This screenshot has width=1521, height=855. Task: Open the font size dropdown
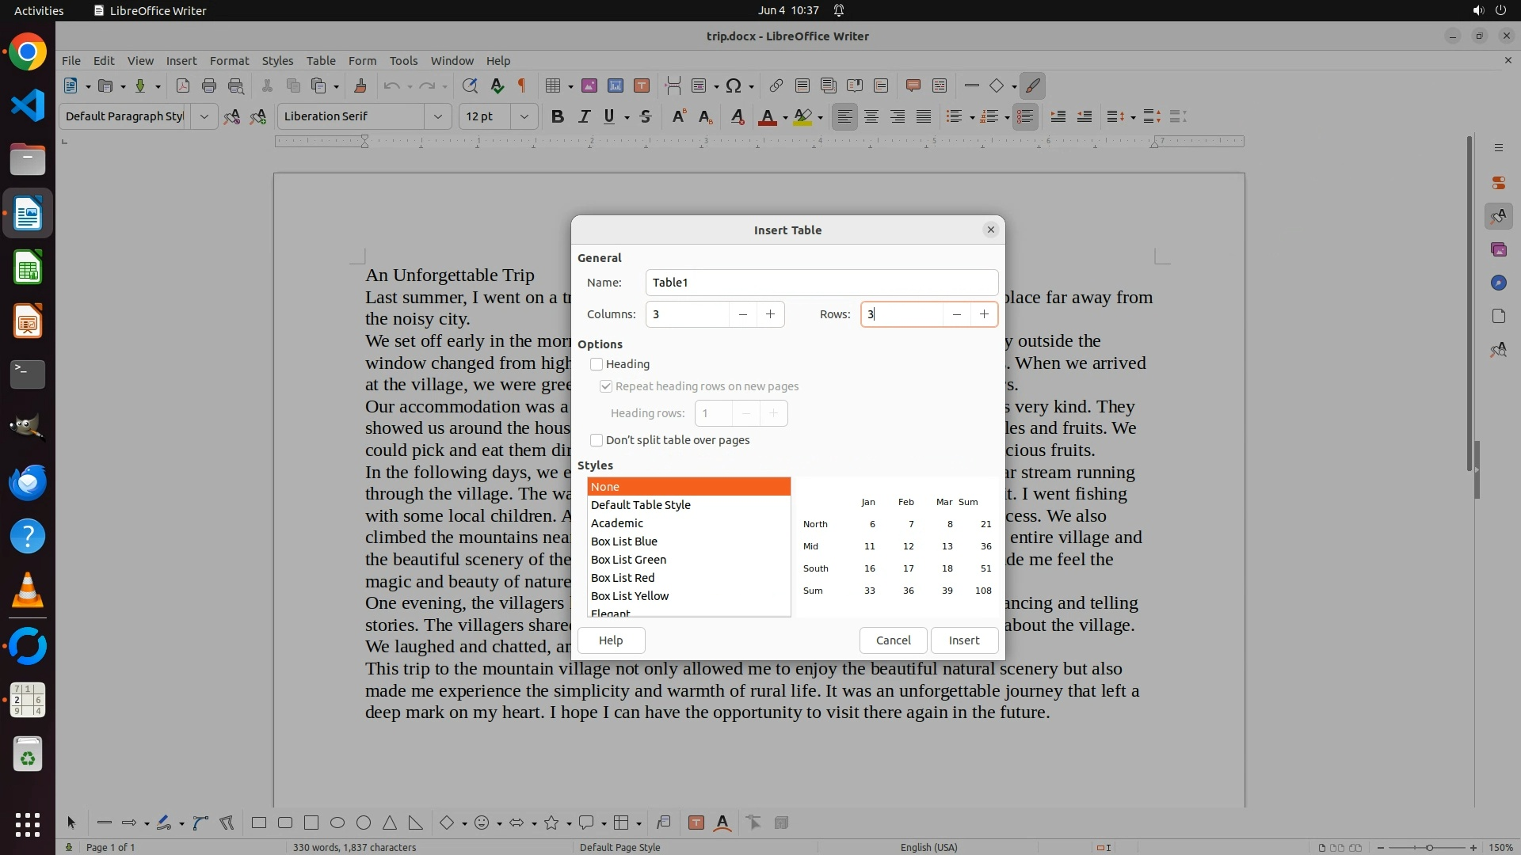click(524, 116)
